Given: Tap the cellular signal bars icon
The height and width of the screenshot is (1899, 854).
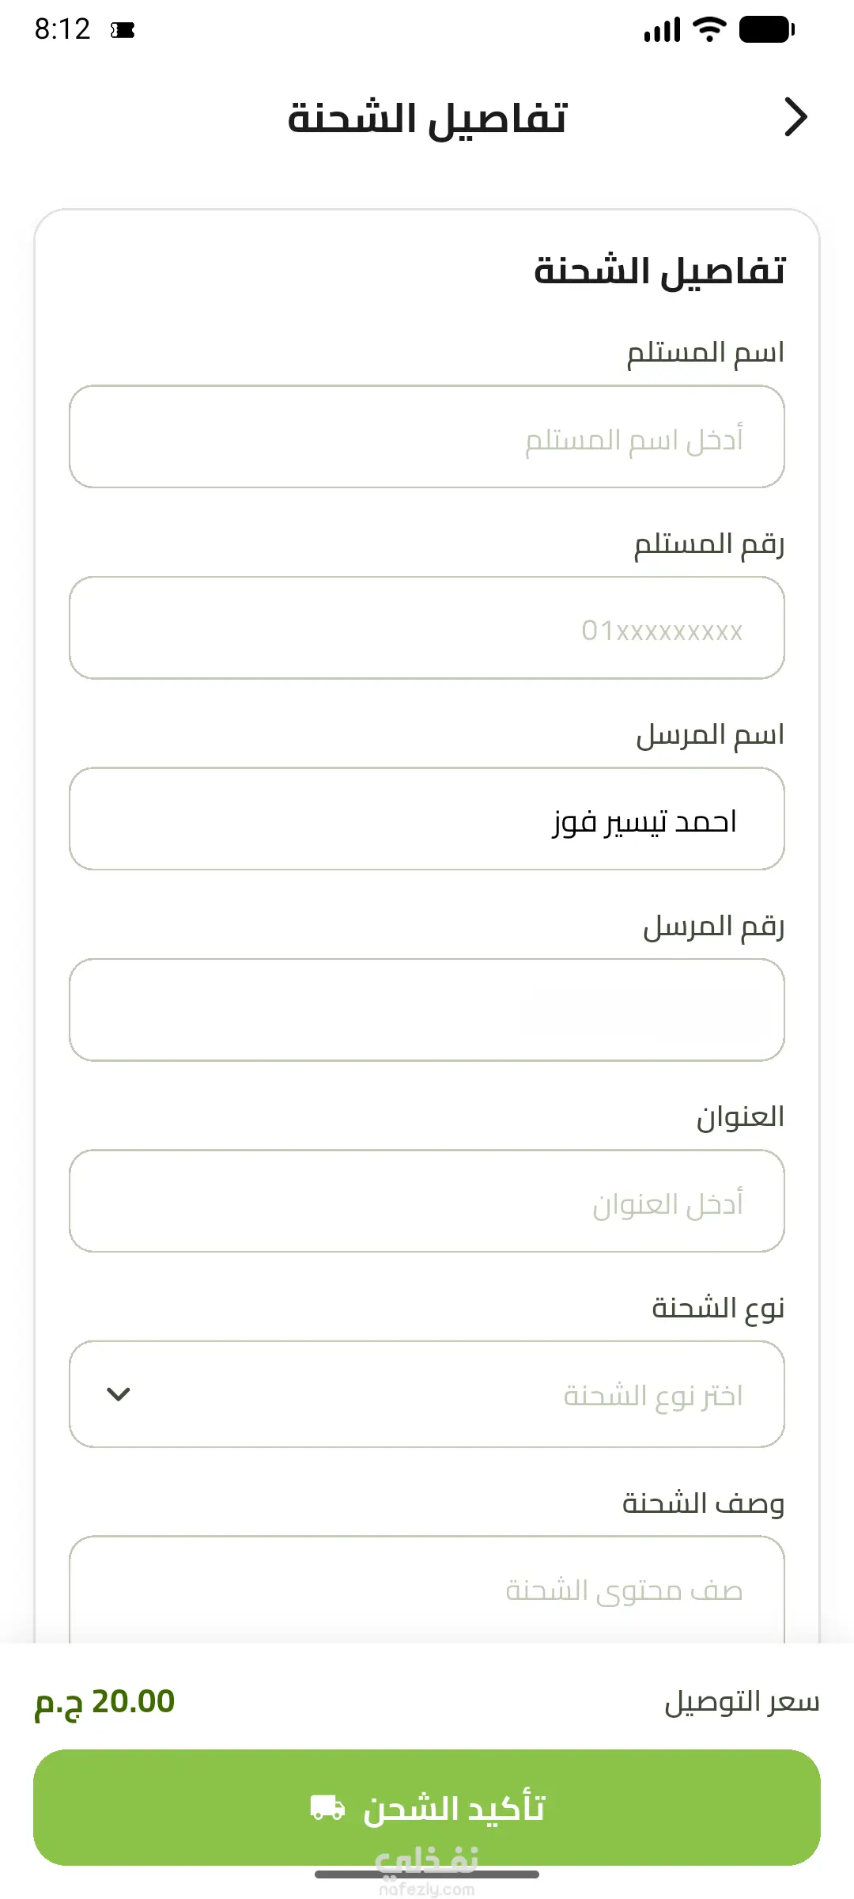Looking at the screenshot, I should click(663, 30).
